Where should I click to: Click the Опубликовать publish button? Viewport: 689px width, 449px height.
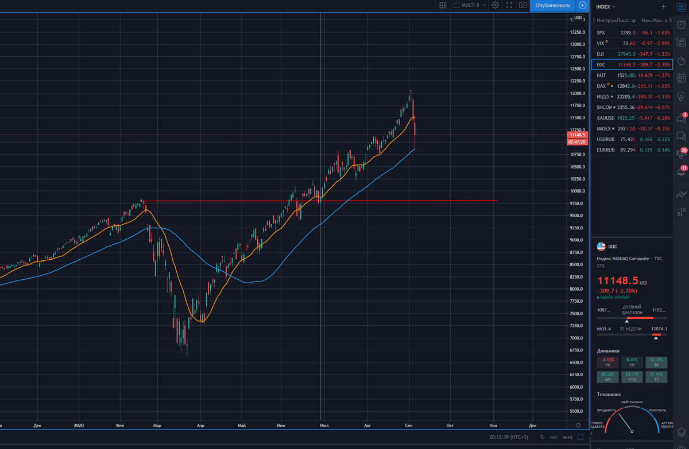coord(552,5)
